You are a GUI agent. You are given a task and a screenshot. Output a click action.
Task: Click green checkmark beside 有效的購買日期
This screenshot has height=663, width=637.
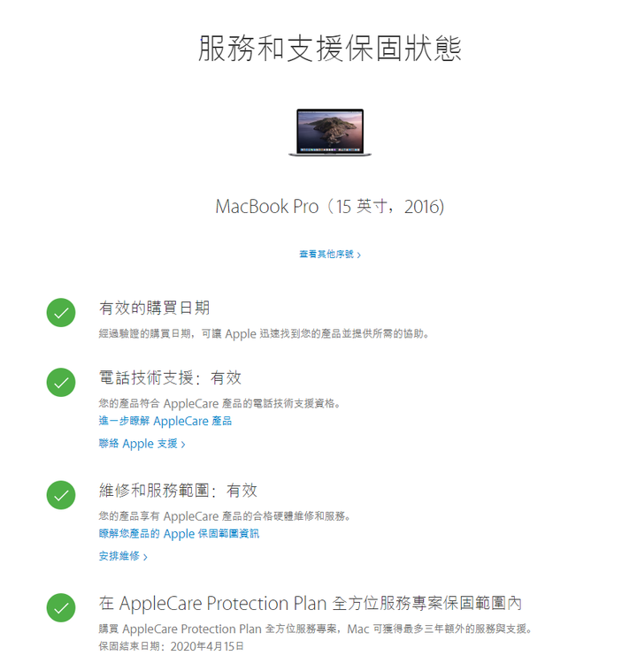[61, 312]
